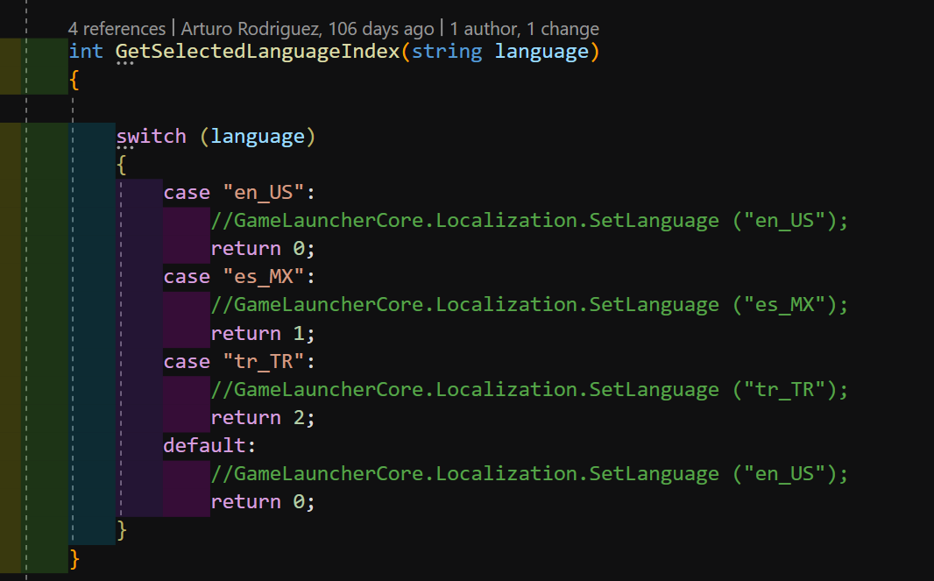The height and width of the screenshot is (581, 934).
Task: Click the method's final orange closing brace
Action: 74,557
